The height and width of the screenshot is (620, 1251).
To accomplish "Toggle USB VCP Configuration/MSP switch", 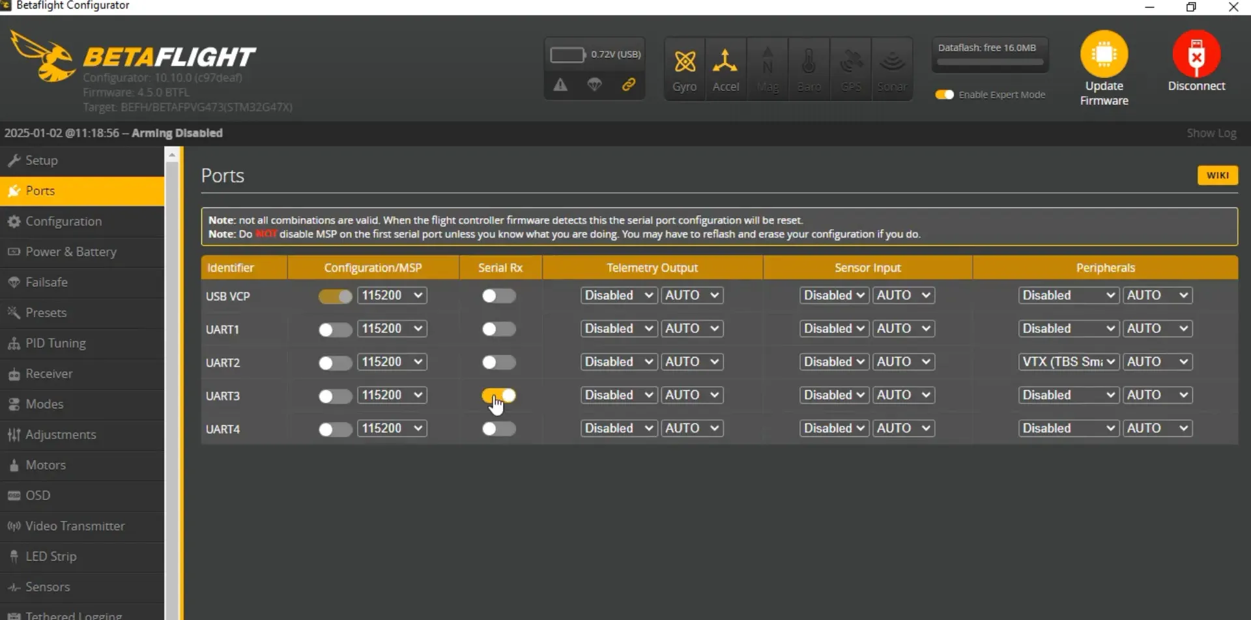I will pos(335,296).
